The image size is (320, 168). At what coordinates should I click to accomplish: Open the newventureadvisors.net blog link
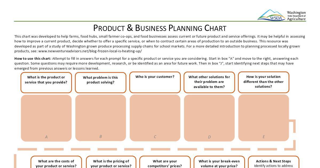tap(90, 51)
